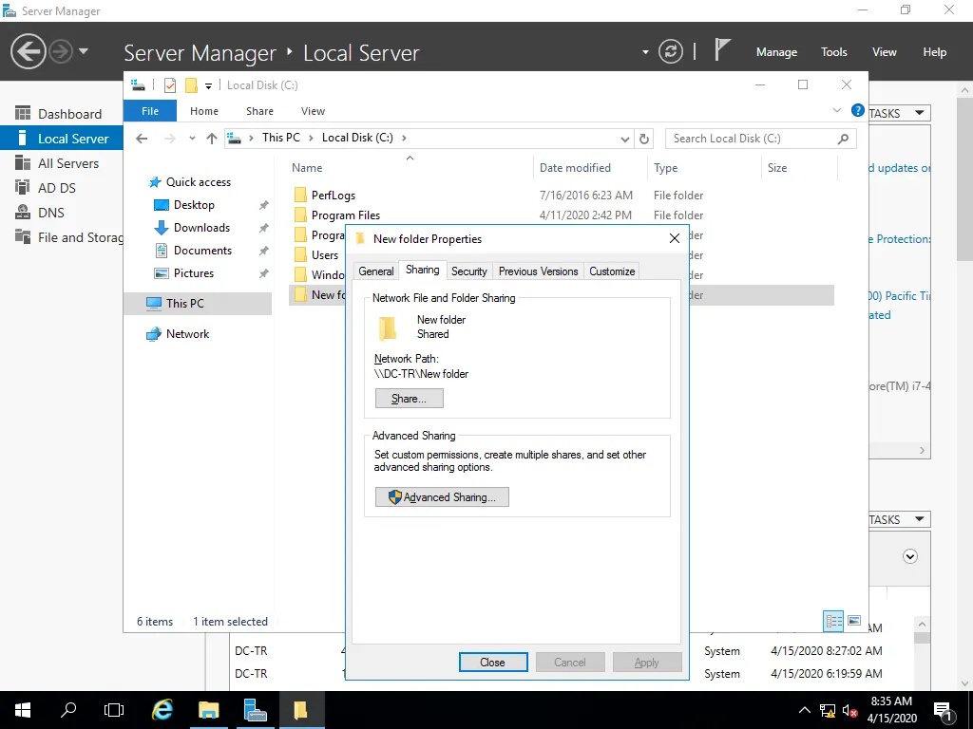This screenshot has width=973, height=729.
Task: Open Internet Explorer from the taskbar
Action: click(x=162, y=710)
